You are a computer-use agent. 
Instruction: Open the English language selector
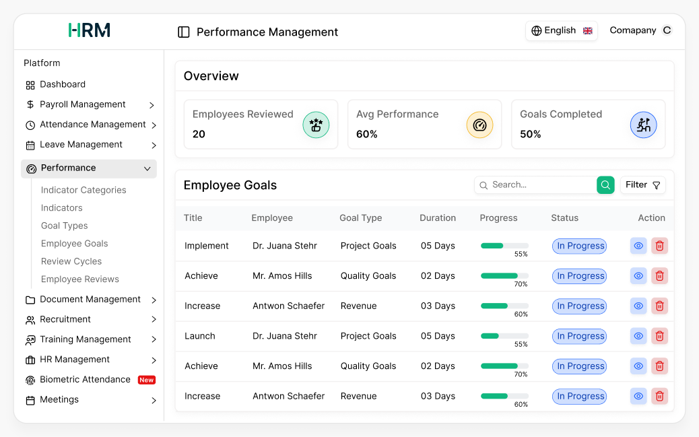click(x=561, y=30)
